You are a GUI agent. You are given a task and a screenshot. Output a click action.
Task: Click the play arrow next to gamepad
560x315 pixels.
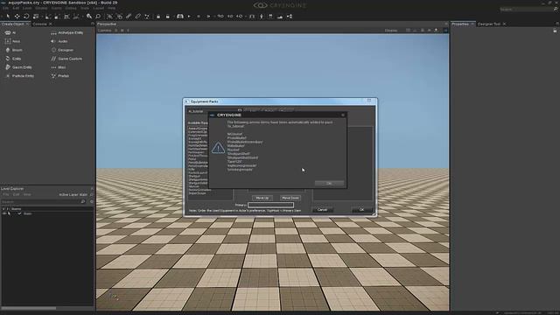[x=189, y=17]
